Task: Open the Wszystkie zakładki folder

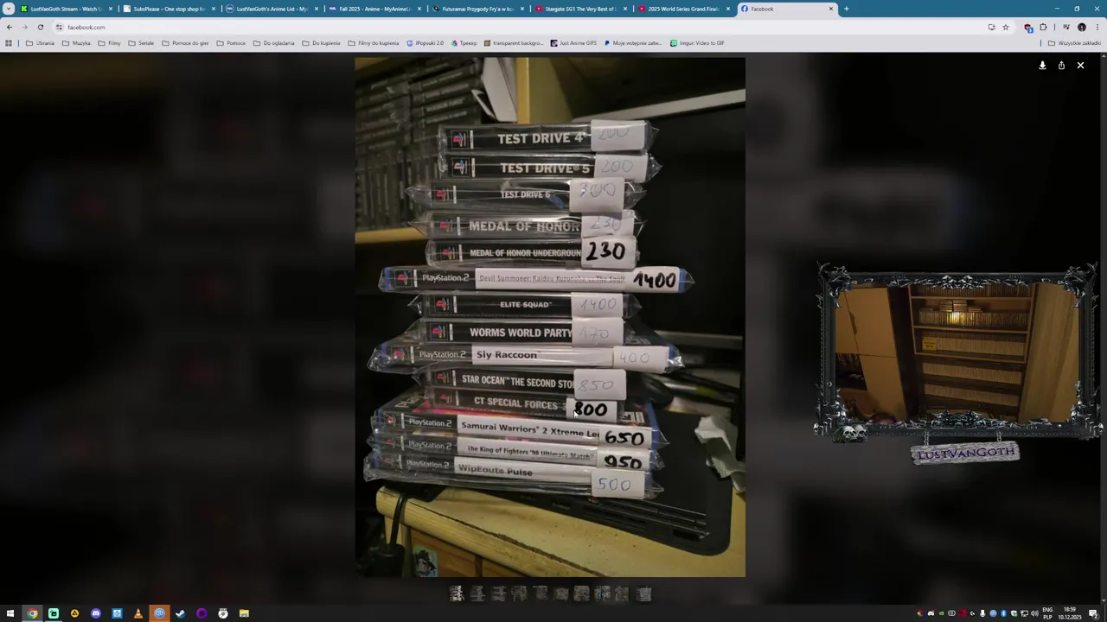Action: [1075, 42]
